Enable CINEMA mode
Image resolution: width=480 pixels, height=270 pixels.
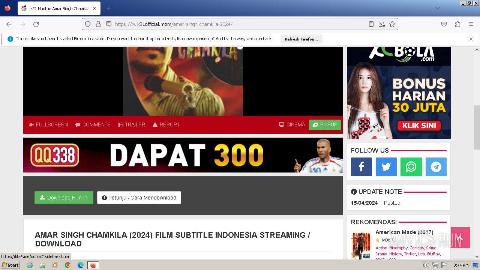(x=292, y=124)
